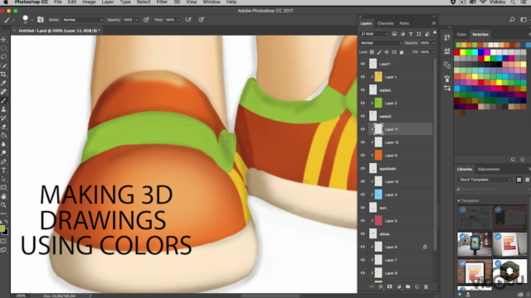Select the Clone Stamp tool

[3, 109]
